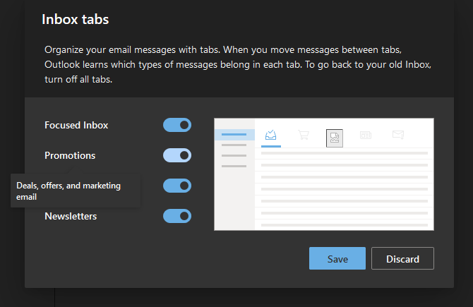This screenshot has width=473, height=307.
Task: Click the envelope icon in preview
Action: 398,135
